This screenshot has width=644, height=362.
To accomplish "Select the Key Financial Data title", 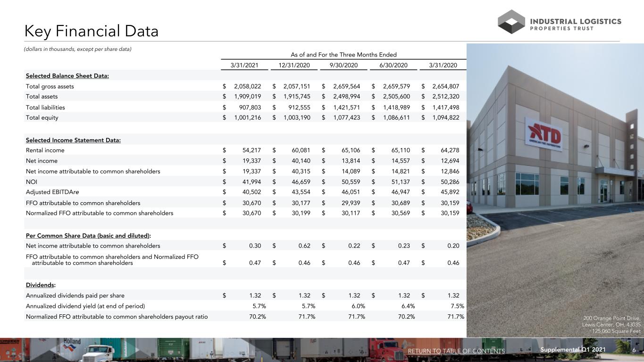I will 92,32.
